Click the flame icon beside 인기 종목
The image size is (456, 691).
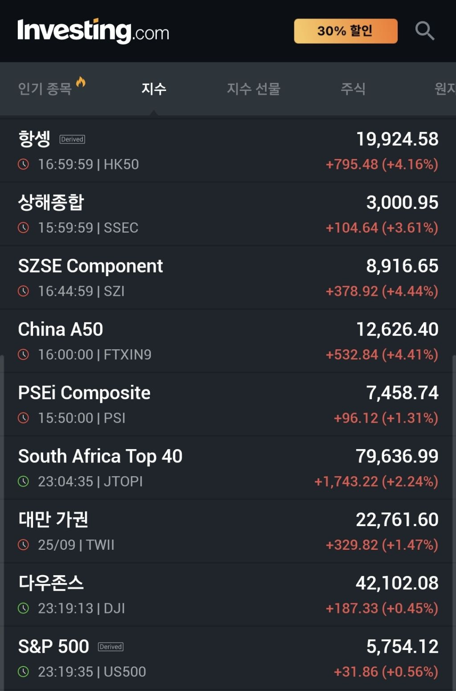click(81, 82)
